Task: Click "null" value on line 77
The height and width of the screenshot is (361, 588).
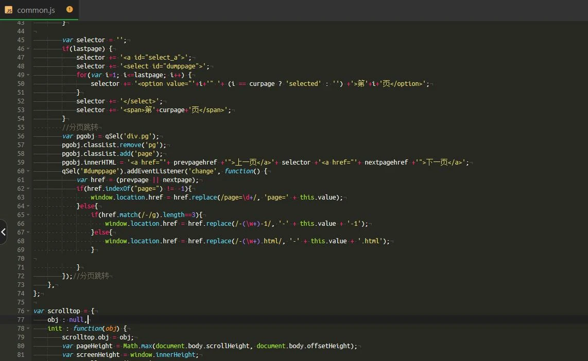Action: [76, 320]
